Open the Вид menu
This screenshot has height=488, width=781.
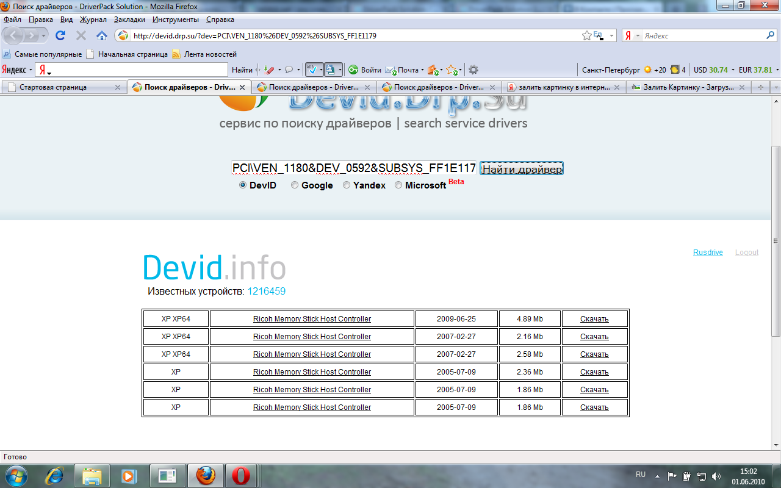[67, 20]
